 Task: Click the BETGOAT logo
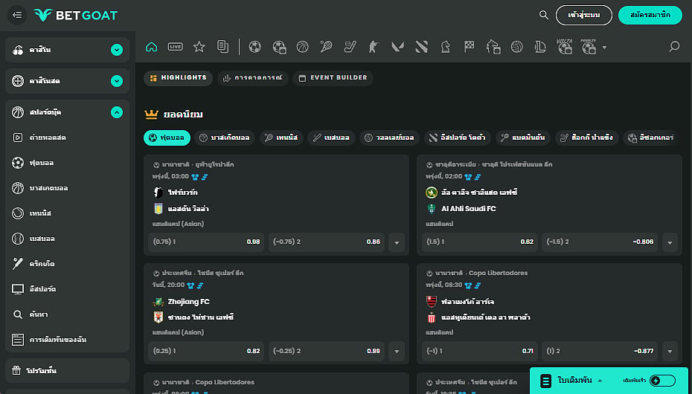click(76, 15)
